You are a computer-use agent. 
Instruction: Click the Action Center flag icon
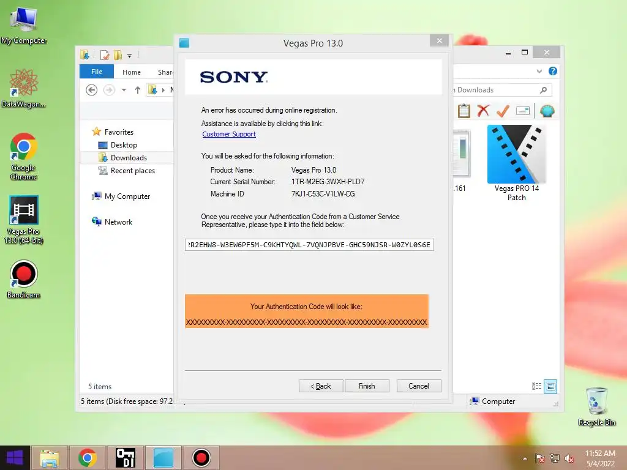540,458
